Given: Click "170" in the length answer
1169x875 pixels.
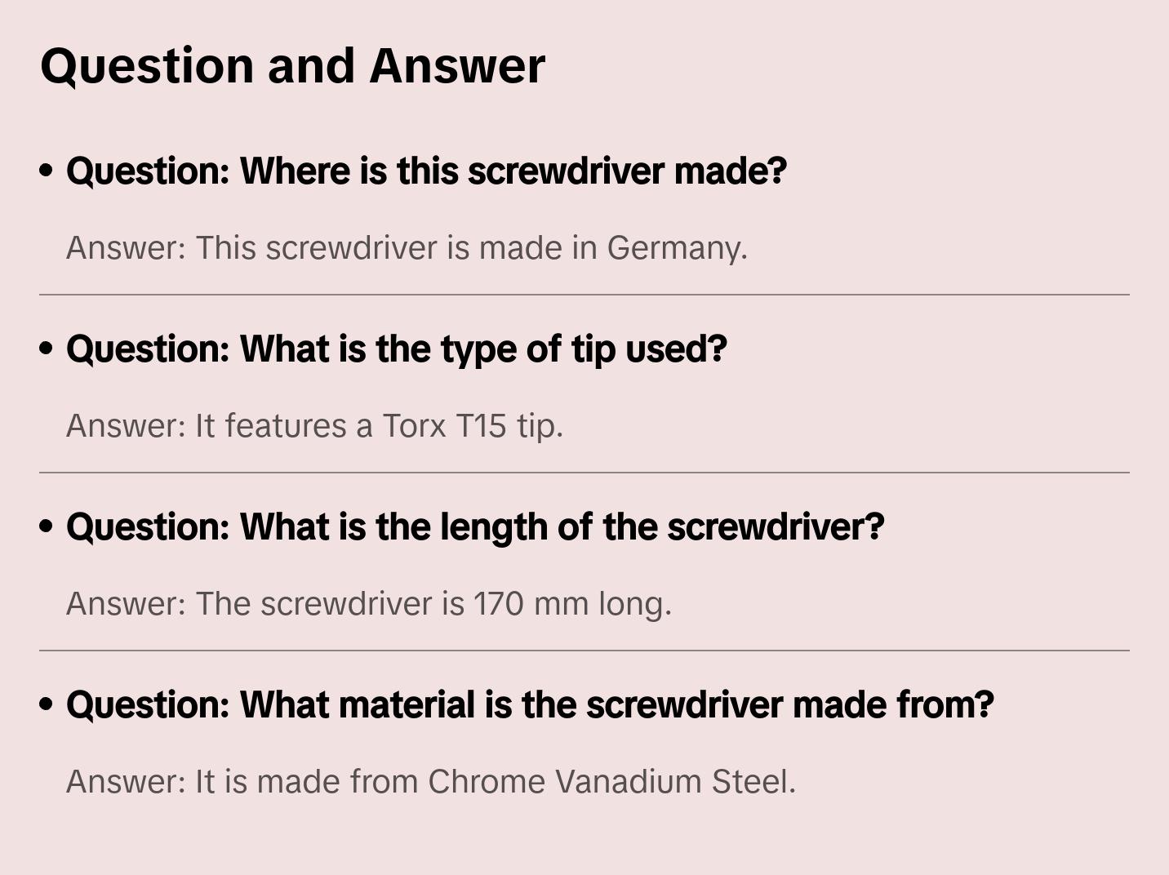Looking at the screenshot, I should click(498, 603).
